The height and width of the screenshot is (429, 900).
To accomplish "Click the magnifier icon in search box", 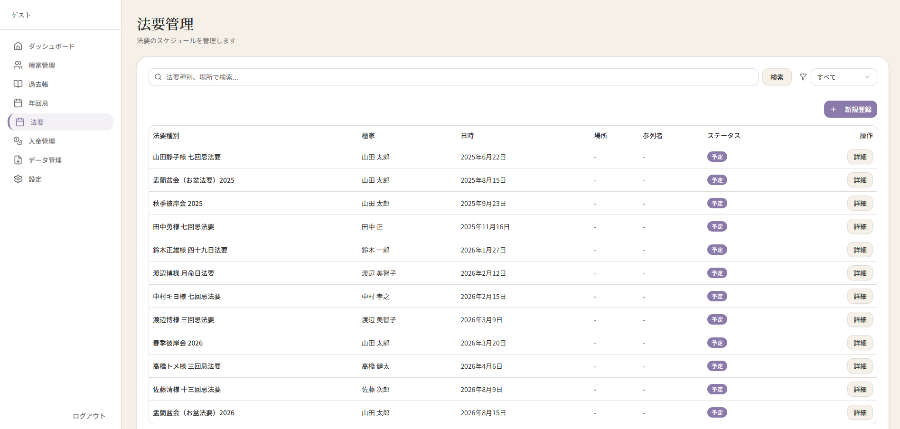I will click(x=158, y=77).
